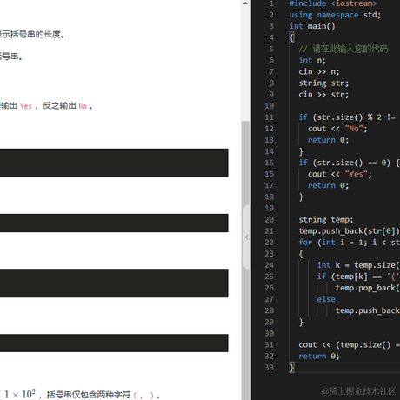400x400 pixels.
Task: Click the closing brace on line 33
Action: coord(291,367)
